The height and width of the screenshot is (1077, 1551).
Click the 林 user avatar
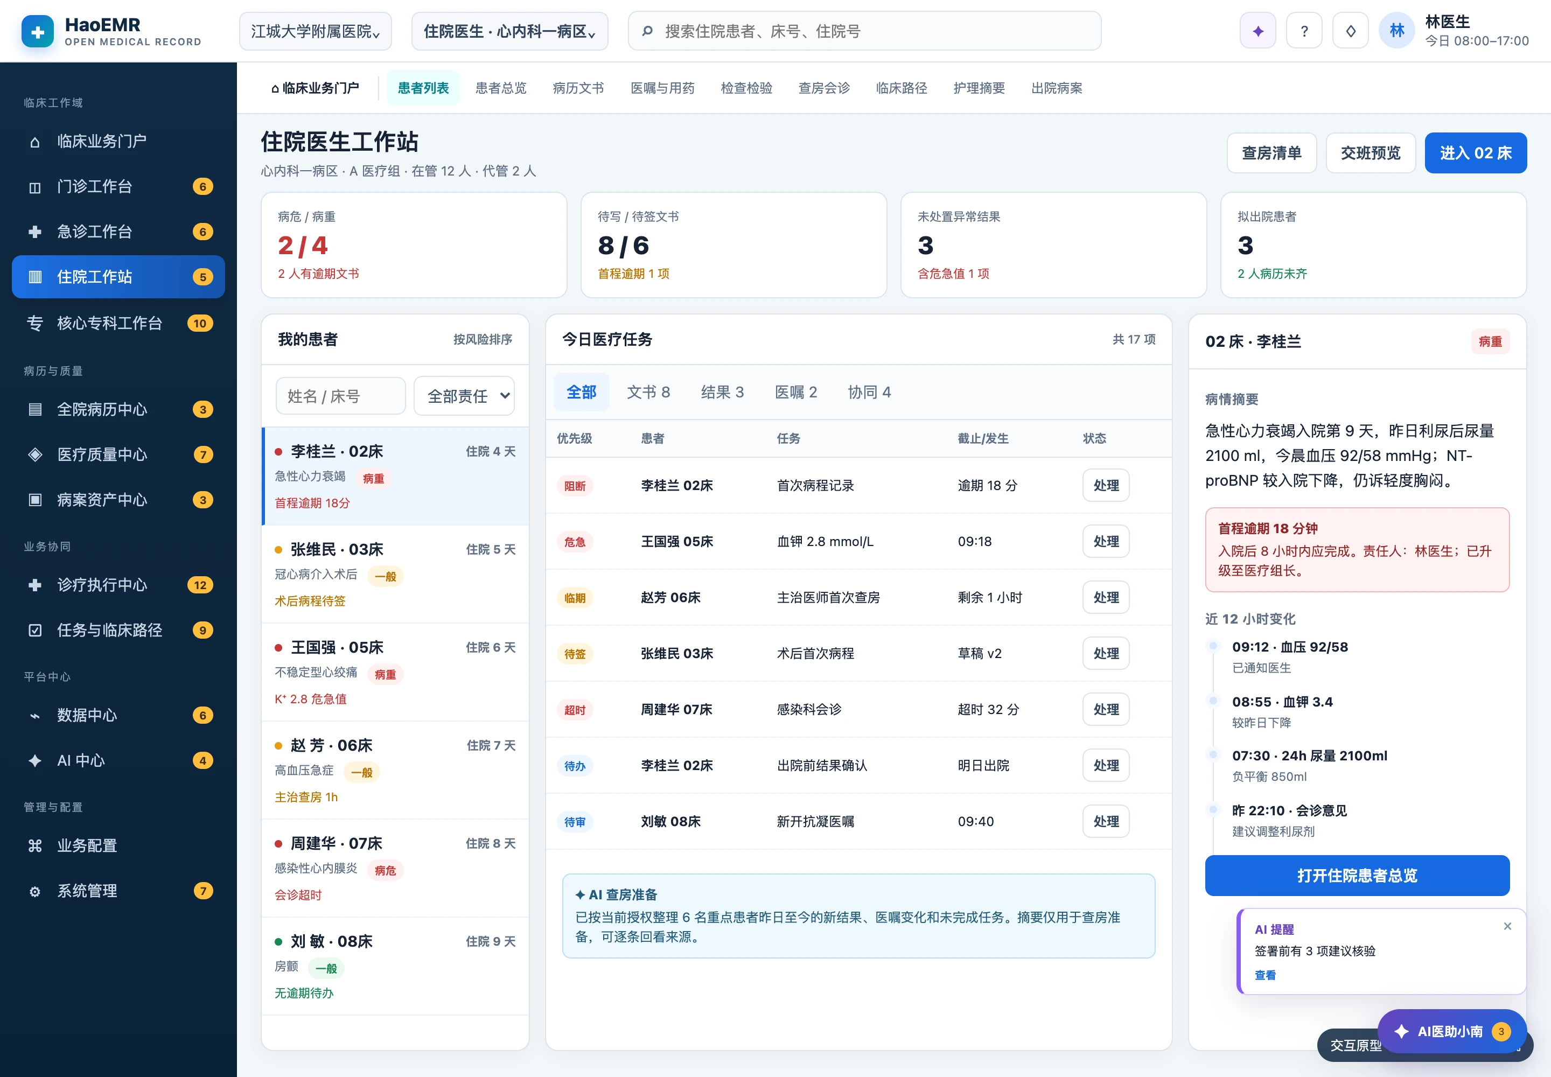point(1396,31)
